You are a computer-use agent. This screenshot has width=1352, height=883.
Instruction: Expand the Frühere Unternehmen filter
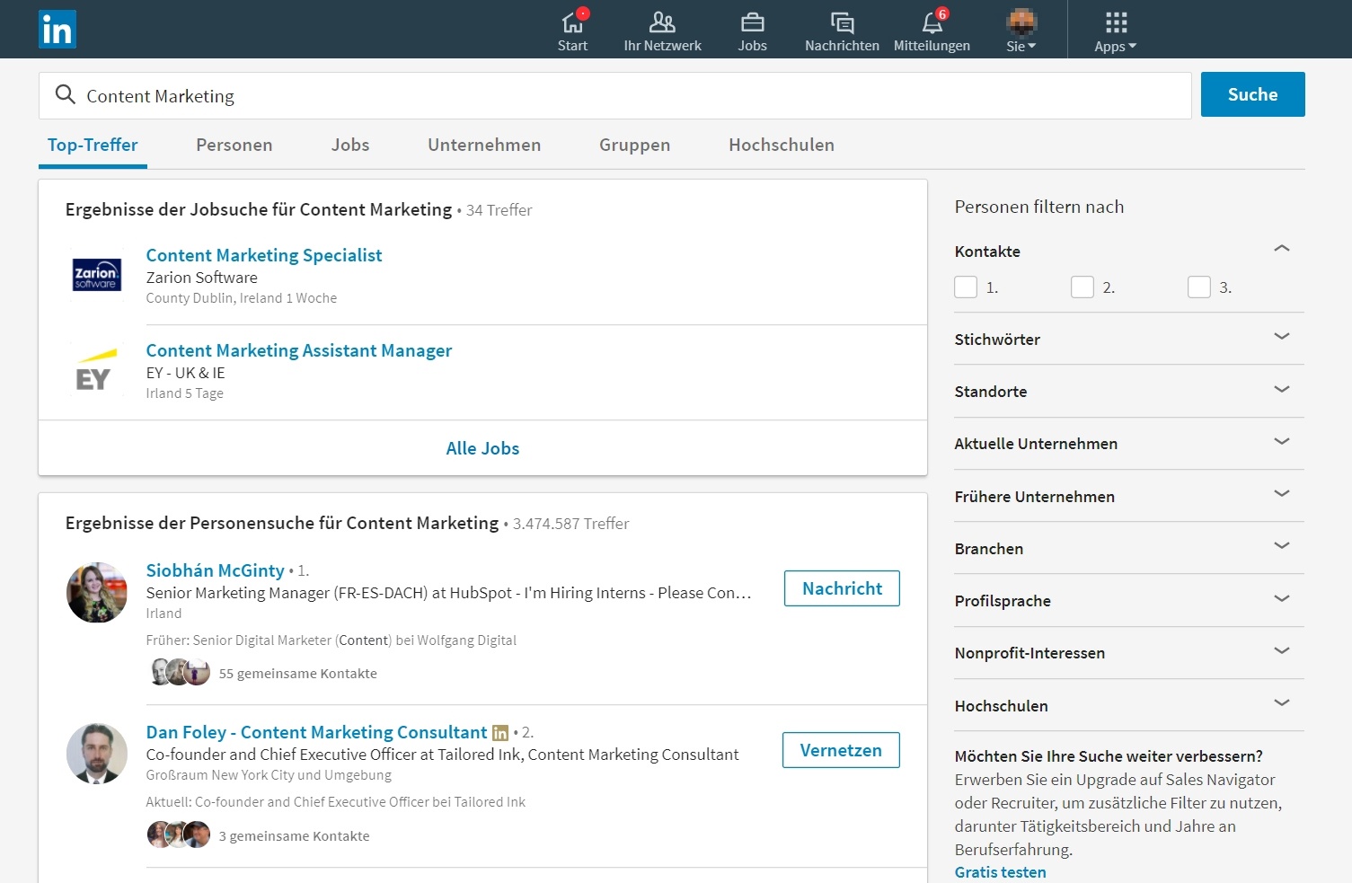[1282, 494]
